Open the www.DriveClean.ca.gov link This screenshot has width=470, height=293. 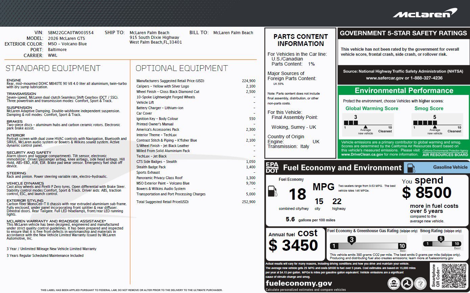362,154
